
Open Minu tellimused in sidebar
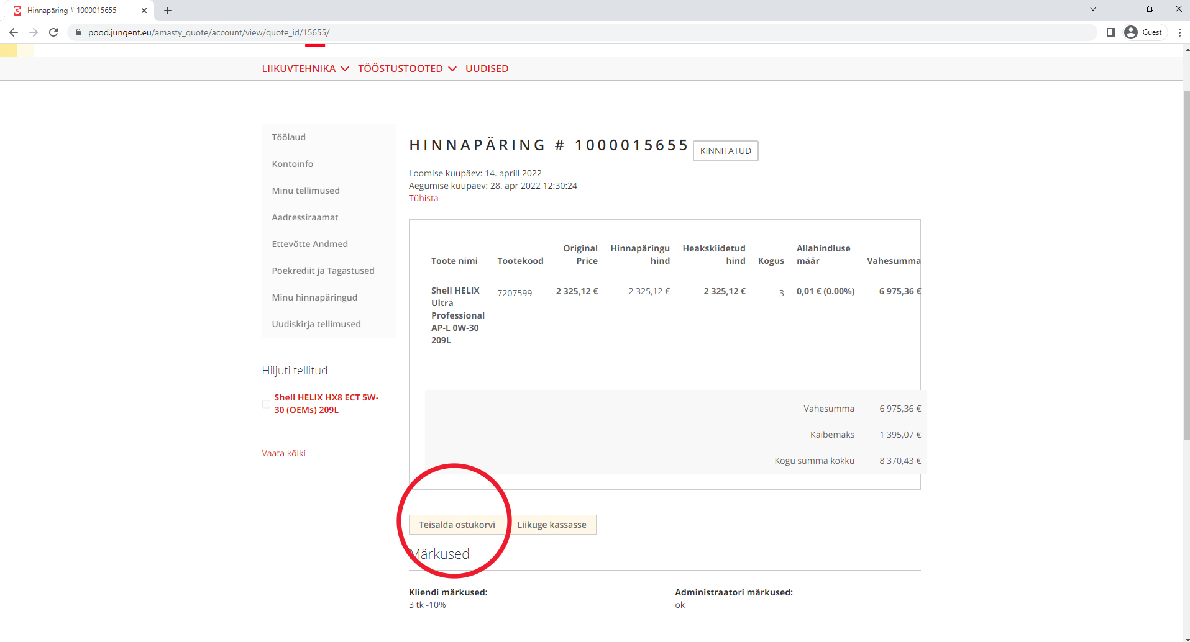point(306,191)
